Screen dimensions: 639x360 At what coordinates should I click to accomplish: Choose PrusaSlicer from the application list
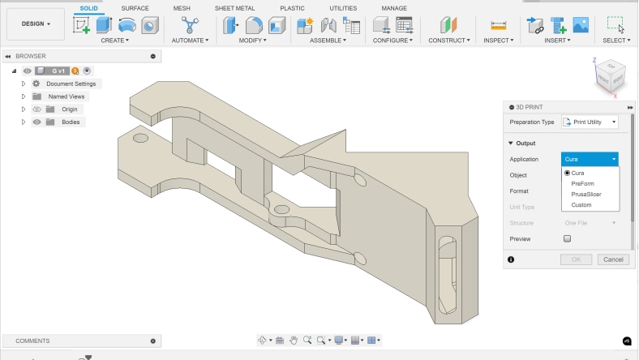(x=585, y=195)
